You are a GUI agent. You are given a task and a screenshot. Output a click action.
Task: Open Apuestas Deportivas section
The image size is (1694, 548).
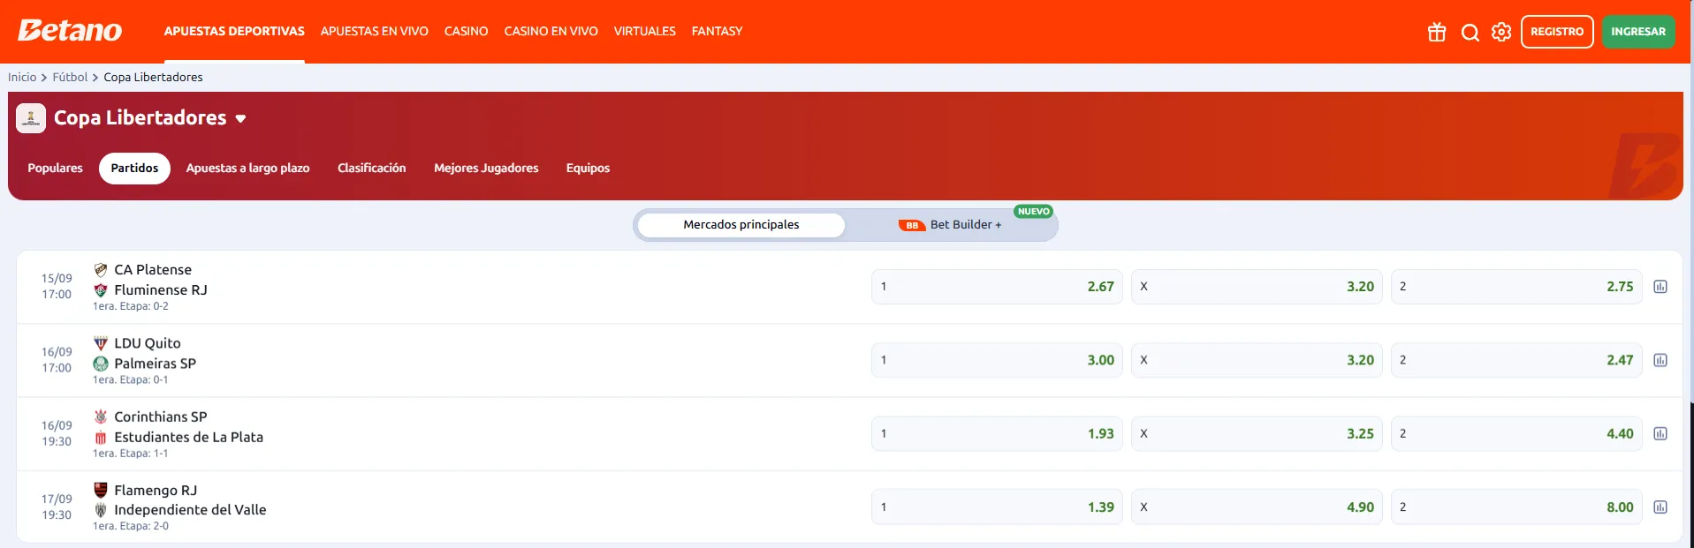[x=234, y=31]
